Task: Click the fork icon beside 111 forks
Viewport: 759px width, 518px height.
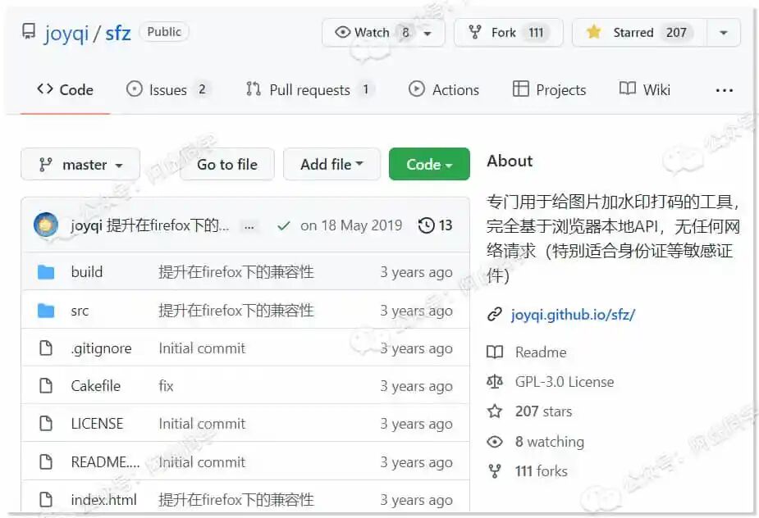Action: coord(494,471)
